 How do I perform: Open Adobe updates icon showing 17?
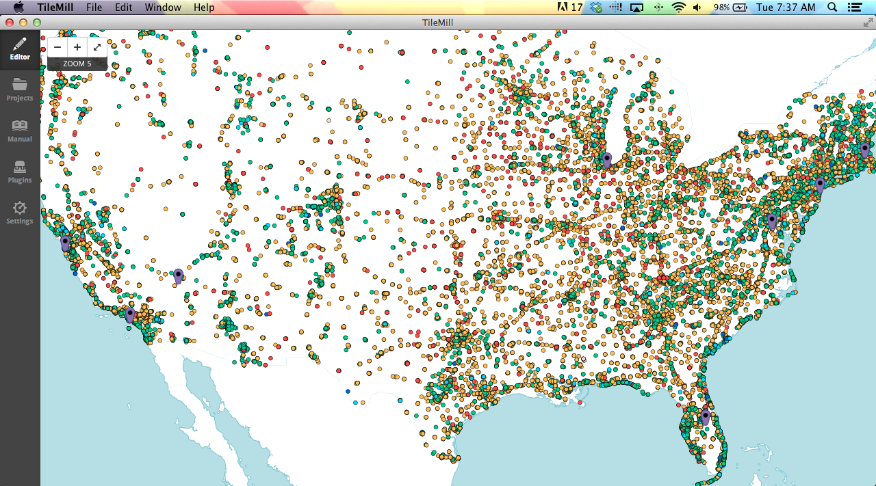click(x=570, y=8)
